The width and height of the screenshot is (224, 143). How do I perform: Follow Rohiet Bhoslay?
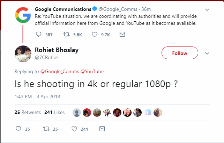[180, 53]
